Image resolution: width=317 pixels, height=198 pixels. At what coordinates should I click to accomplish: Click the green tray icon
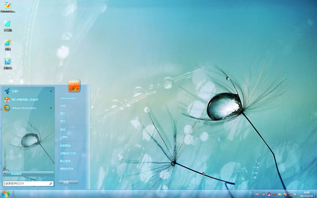point(280,194)
